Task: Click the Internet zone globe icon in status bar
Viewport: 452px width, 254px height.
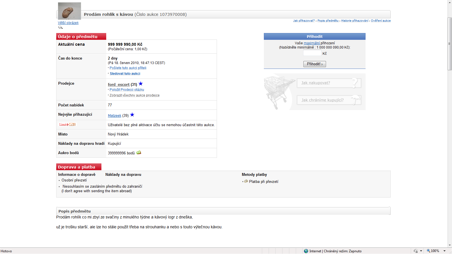Action: 306,251
